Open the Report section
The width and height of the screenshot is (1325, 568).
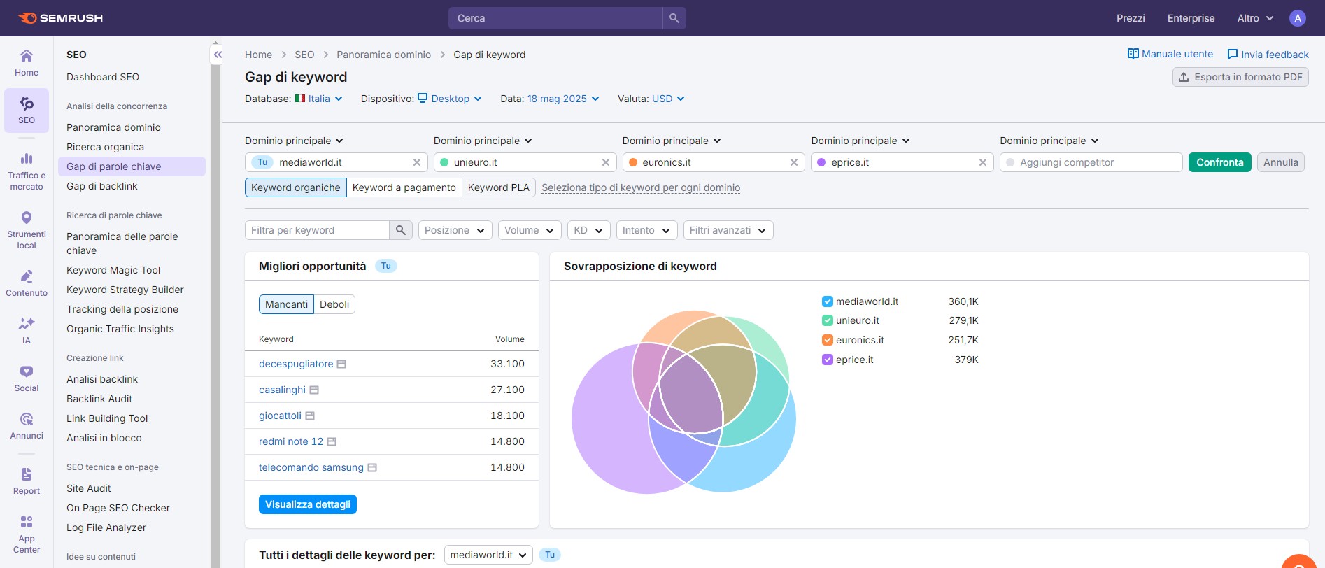coord(27,481)
